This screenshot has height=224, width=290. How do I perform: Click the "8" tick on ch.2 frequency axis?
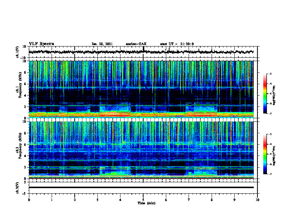(25, 133)
